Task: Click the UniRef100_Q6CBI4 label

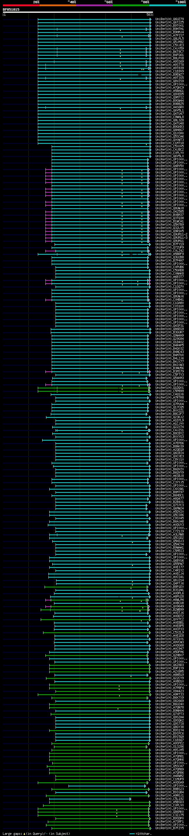Action: (169, 453)
